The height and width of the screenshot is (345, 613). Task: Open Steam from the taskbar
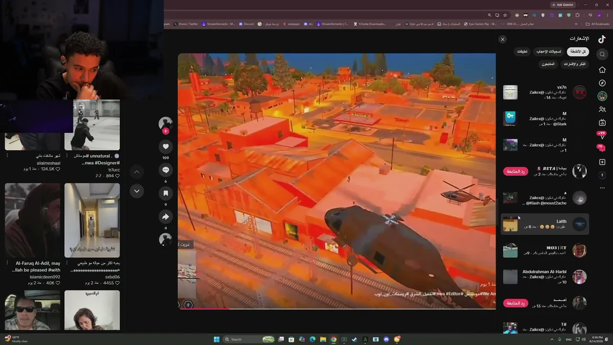[354, 339]
